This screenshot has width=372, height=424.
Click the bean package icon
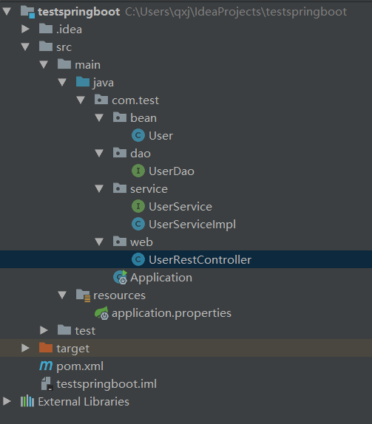tap(120, 117)
